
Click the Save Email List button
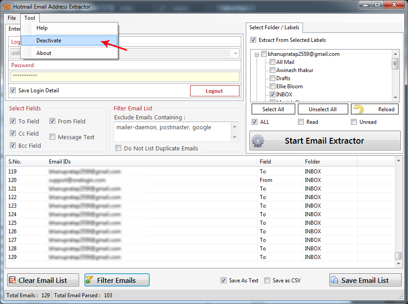[x=365, y=280]
